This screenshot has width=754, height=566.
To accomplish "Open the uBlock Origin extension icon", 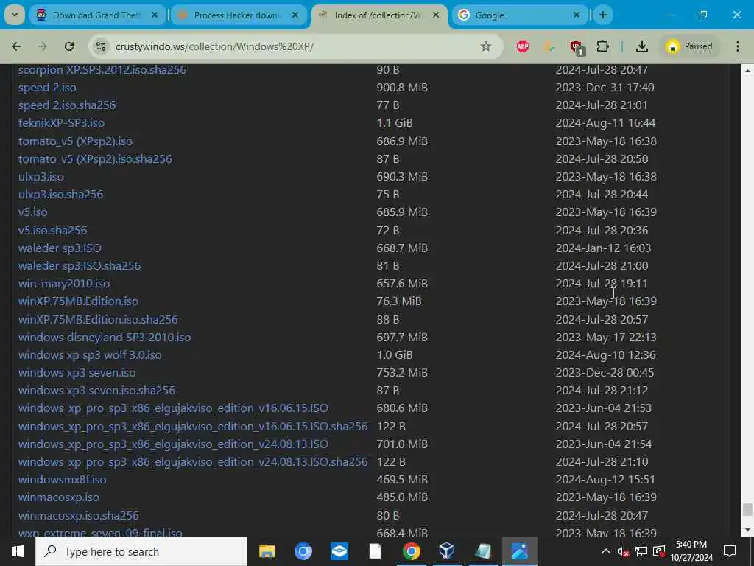I will click(x=577, y=46).
